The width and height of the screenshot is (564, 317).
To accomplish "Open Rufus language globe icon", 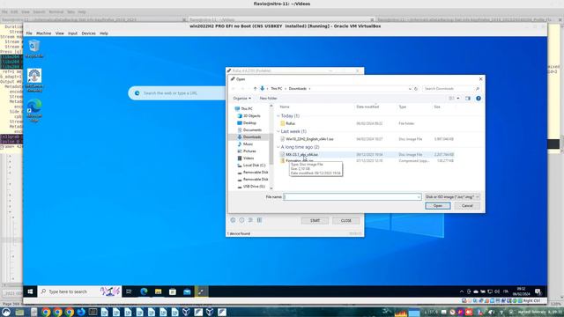I will 233,220.
